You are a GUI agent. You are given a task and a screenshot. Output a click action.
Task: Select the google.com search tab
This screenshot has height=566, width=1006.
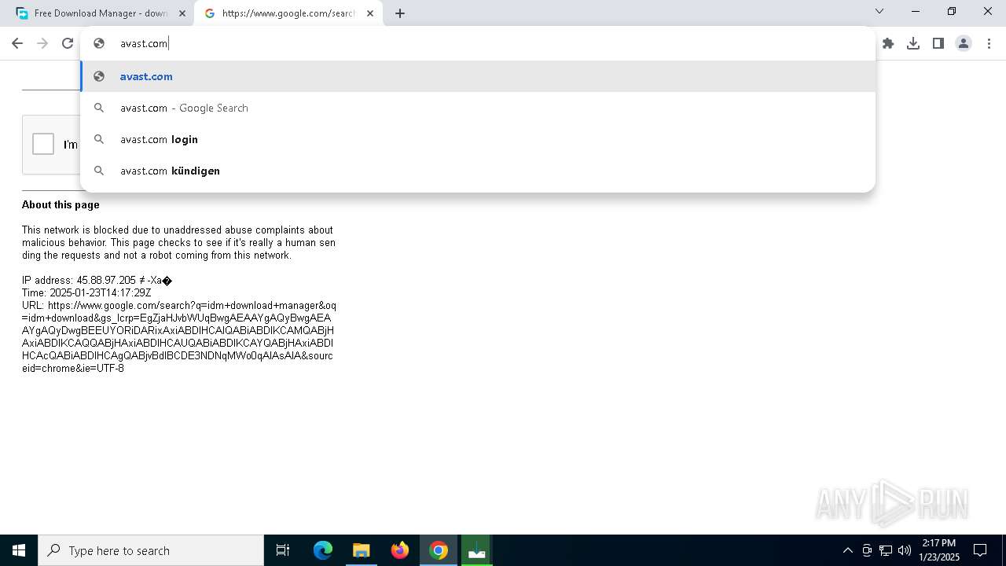tap(288, 13)
